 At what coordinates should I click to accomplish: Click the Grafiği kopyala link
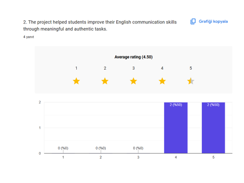213,21
